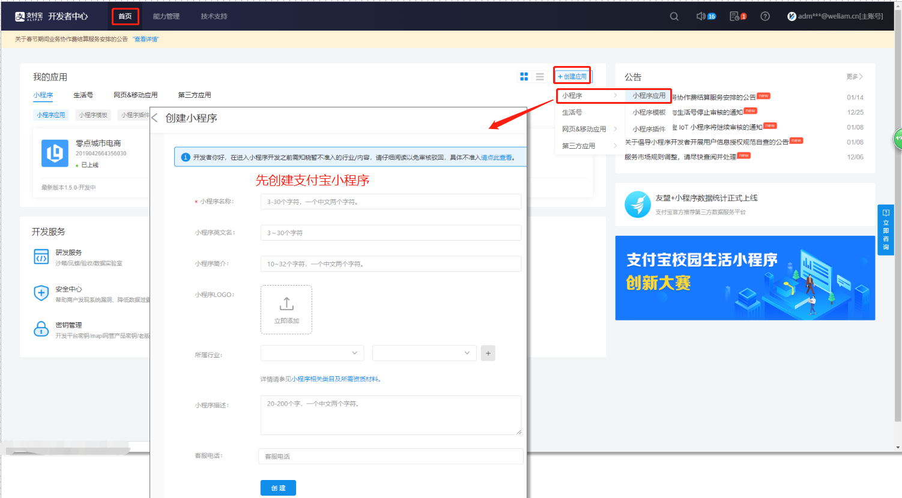Open the first 所属行业 dropdown
This screenshot has height=498, width=902.
(312, 353)
